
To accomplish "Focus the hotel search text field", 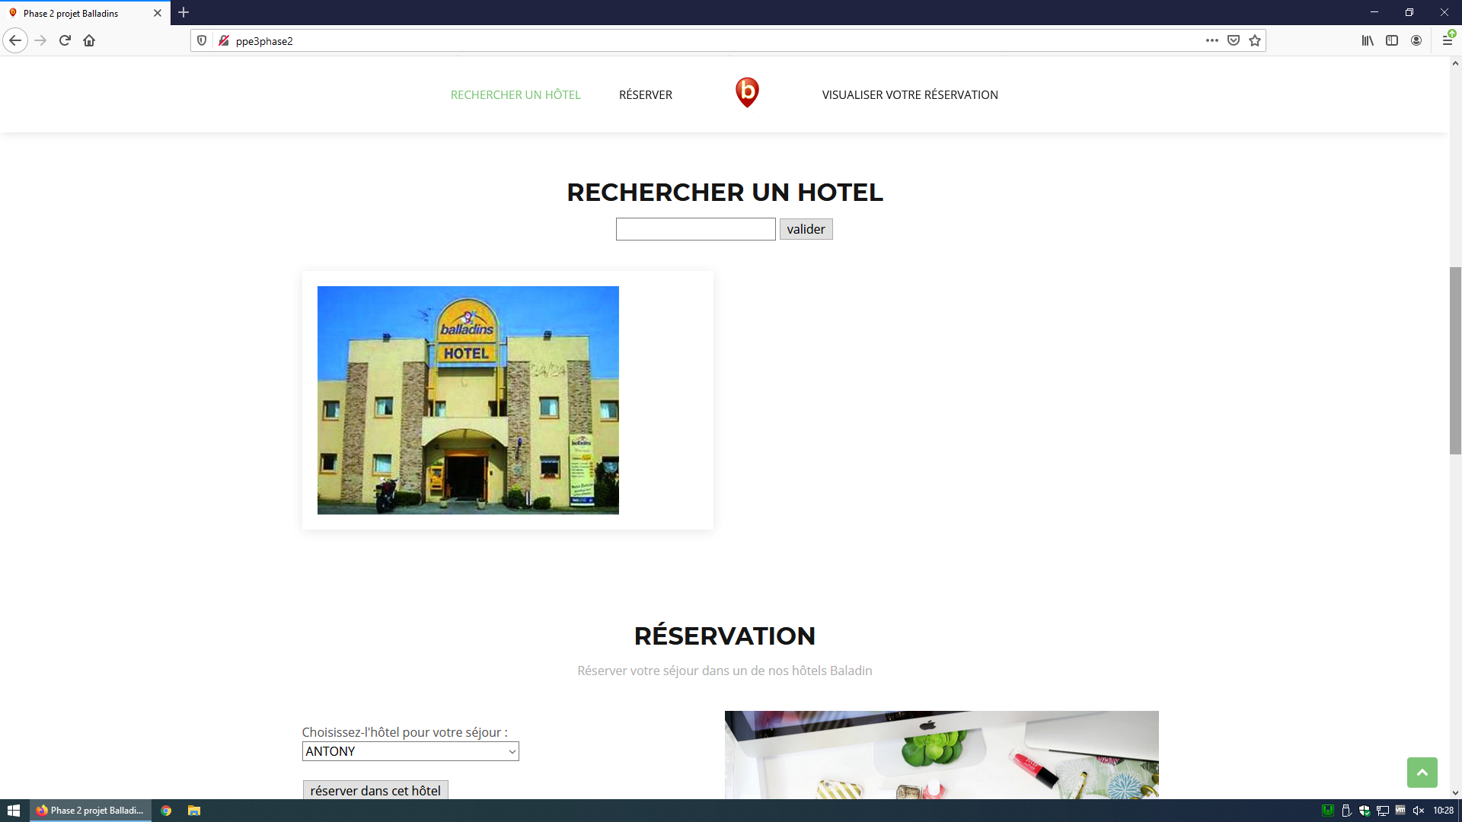I will point(695,229).
